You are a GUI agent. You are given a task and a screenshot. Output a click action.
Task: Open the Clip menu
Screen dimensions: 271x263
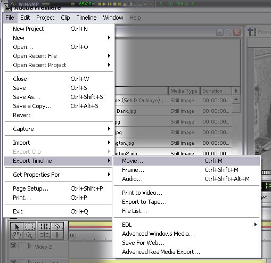point(65,18)
